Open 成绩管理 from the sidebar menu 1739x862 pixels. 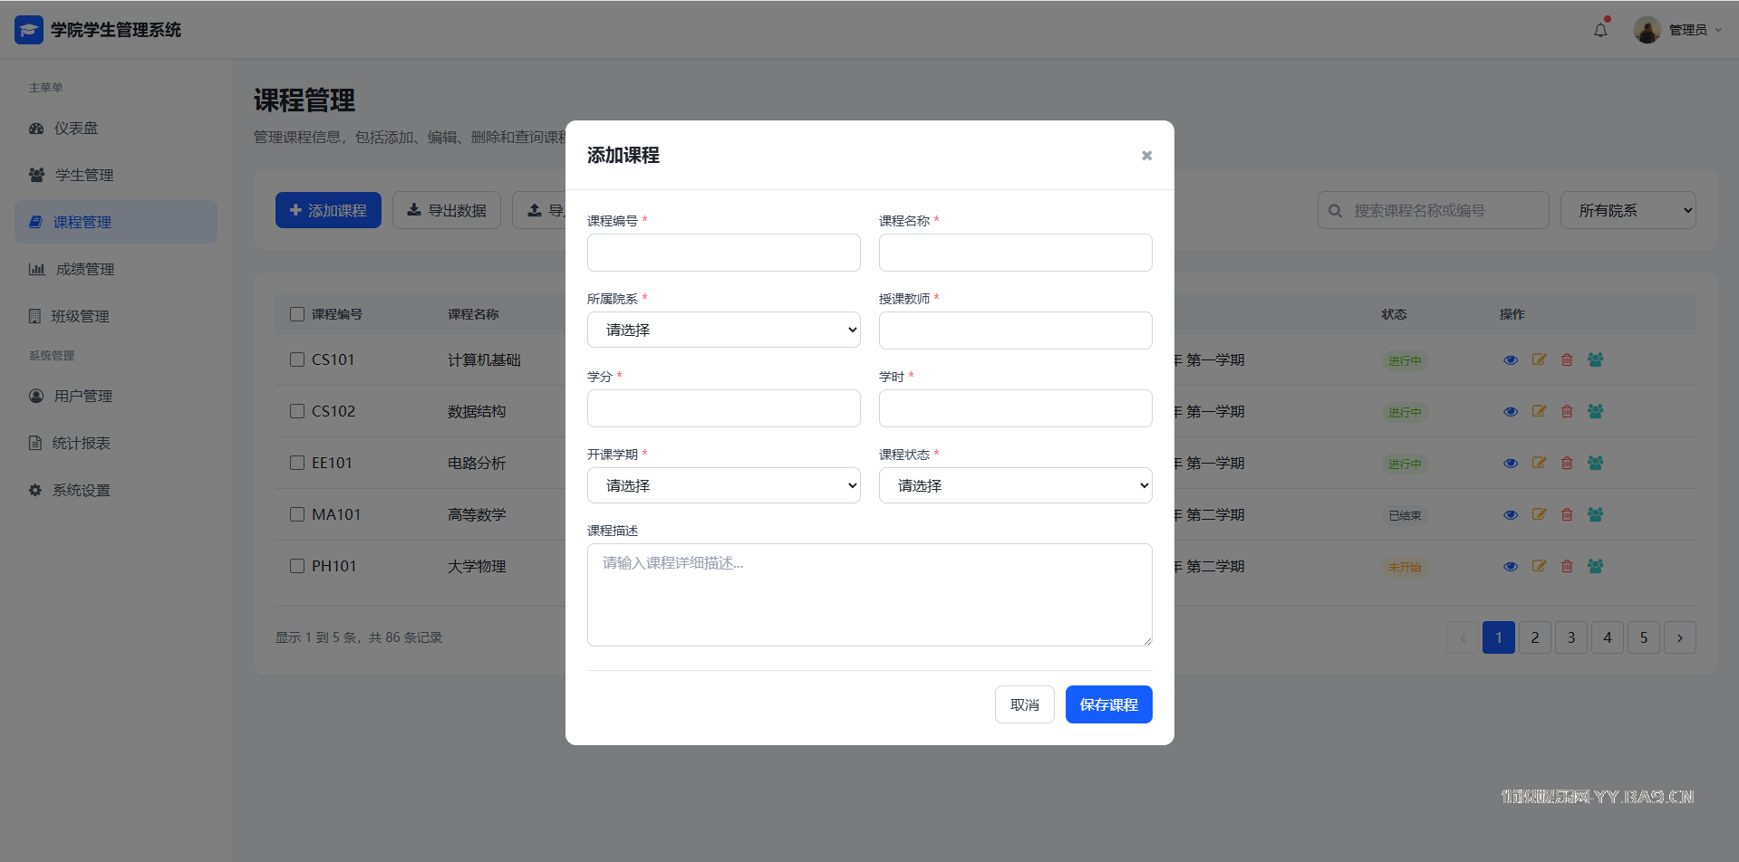(x=85, y=269)
